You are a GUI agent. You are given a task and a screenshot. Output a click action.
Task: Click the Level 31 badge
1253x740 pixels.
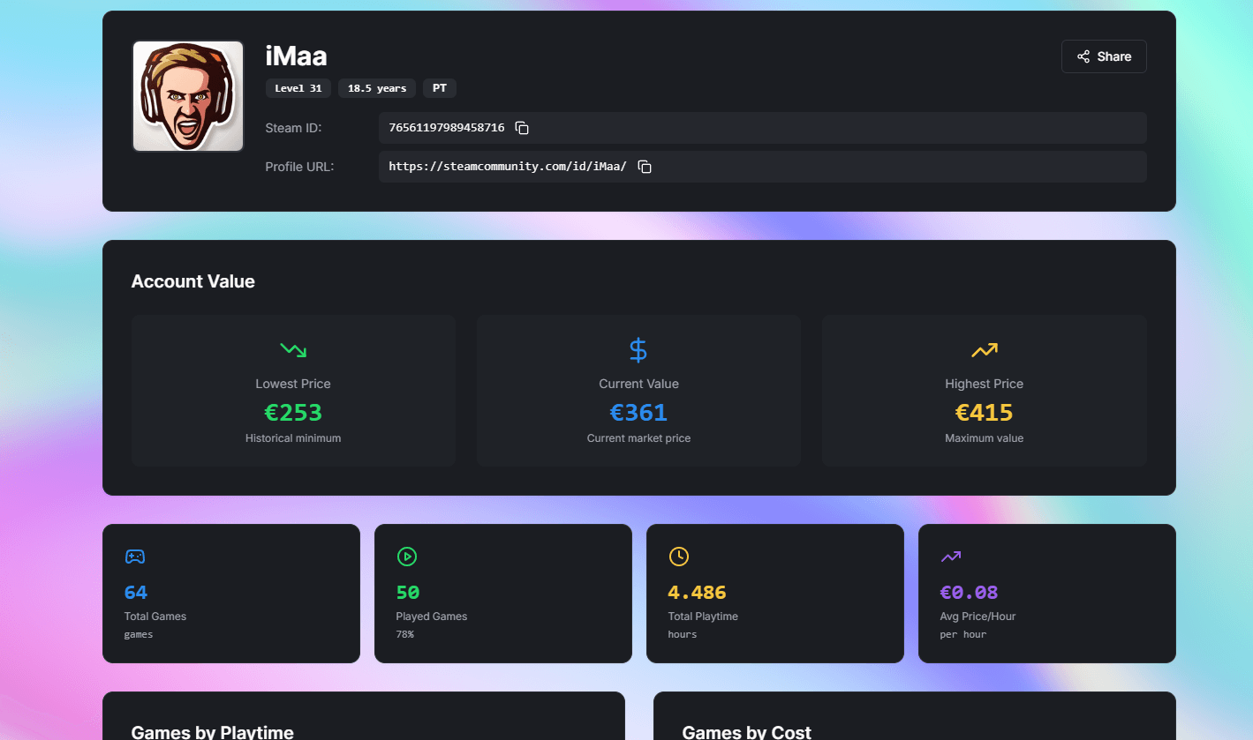coord(298,88)
